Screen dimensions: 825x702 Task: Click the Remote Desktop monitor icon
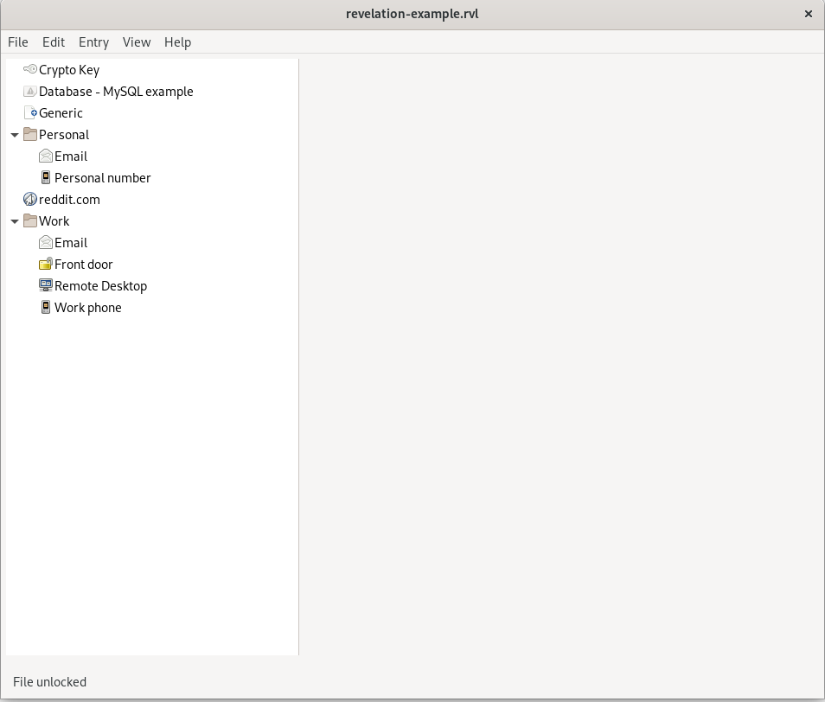click(46, 285)
